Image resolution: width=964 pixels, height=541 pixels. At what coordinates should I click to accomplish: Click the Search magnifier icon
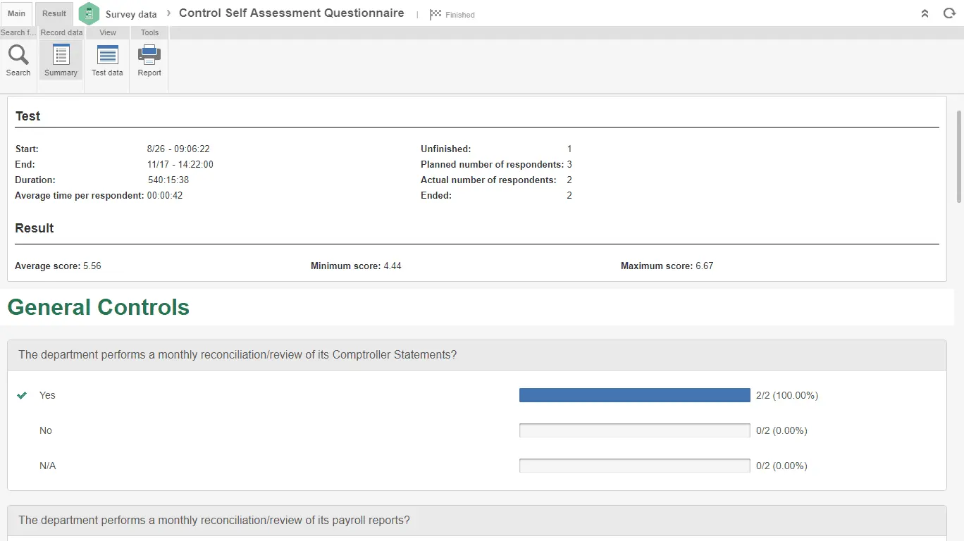18,55
